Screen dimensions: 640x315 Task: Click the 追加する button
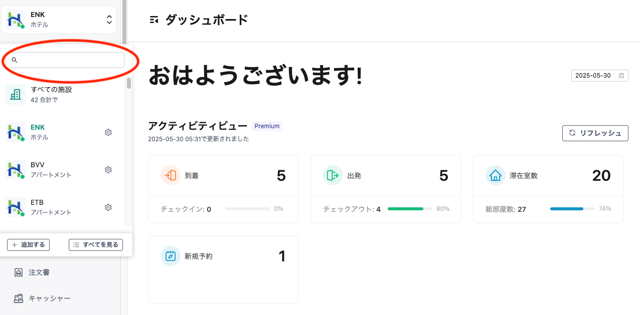(28, 245)
